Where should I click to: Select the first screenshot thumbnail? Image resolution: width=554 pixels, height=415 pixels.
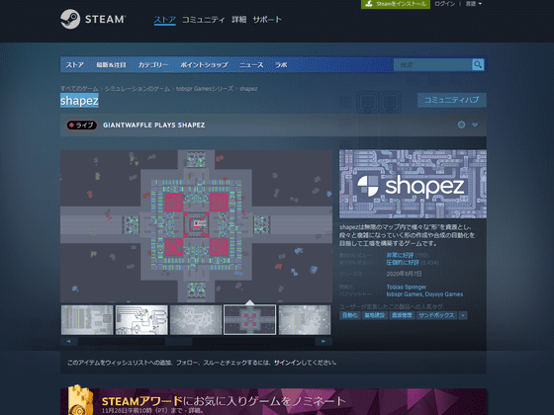pos(87,320)
